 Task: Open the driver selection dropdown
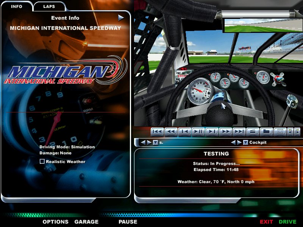point(155,143)
